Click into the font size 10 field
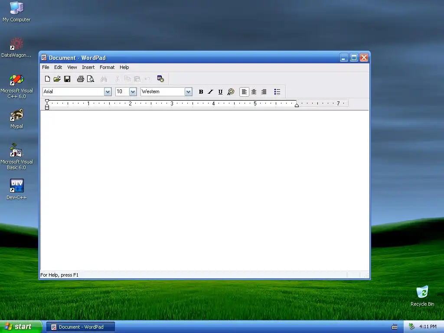 (122, 92)
